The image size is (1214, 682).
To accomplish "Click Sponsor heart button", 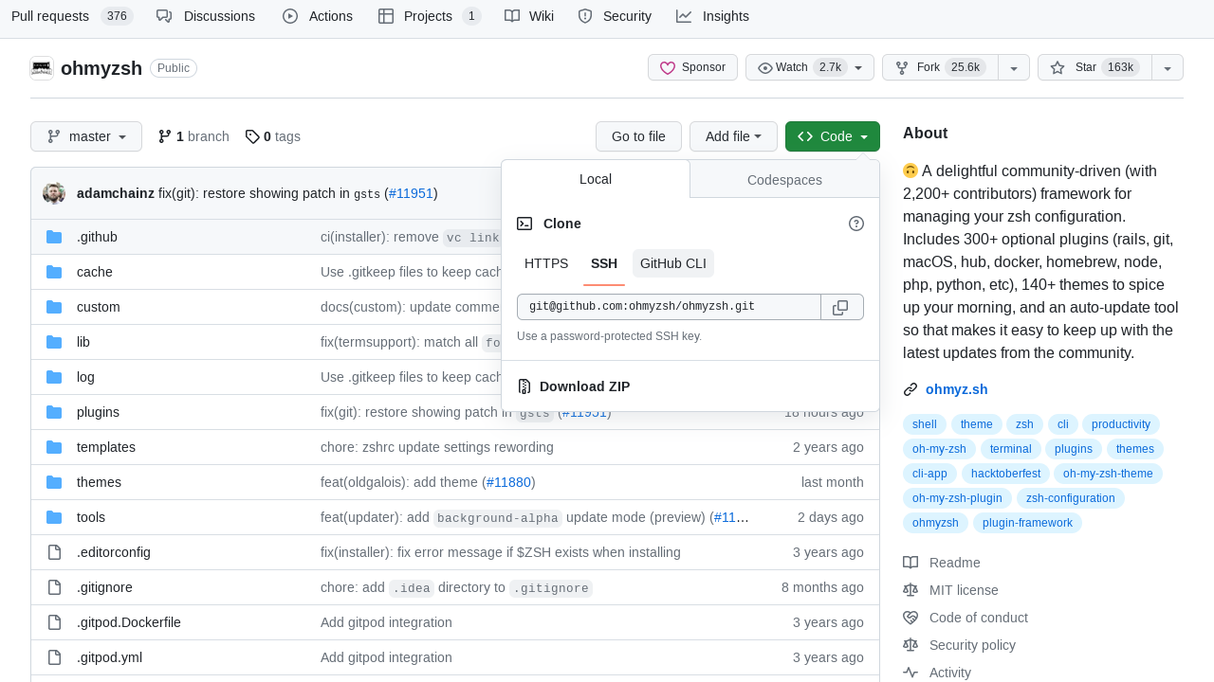I will point(692,67).
